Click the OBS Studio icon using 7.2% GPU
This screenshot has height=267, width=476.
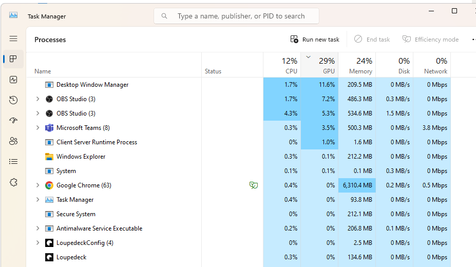tap(49, 99)
